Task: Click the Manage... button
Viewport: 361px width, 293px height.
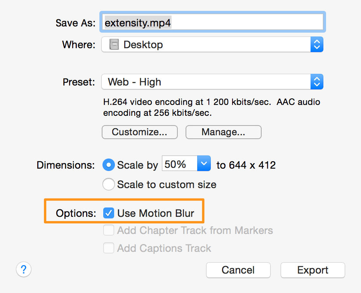Action: point(224,132)
